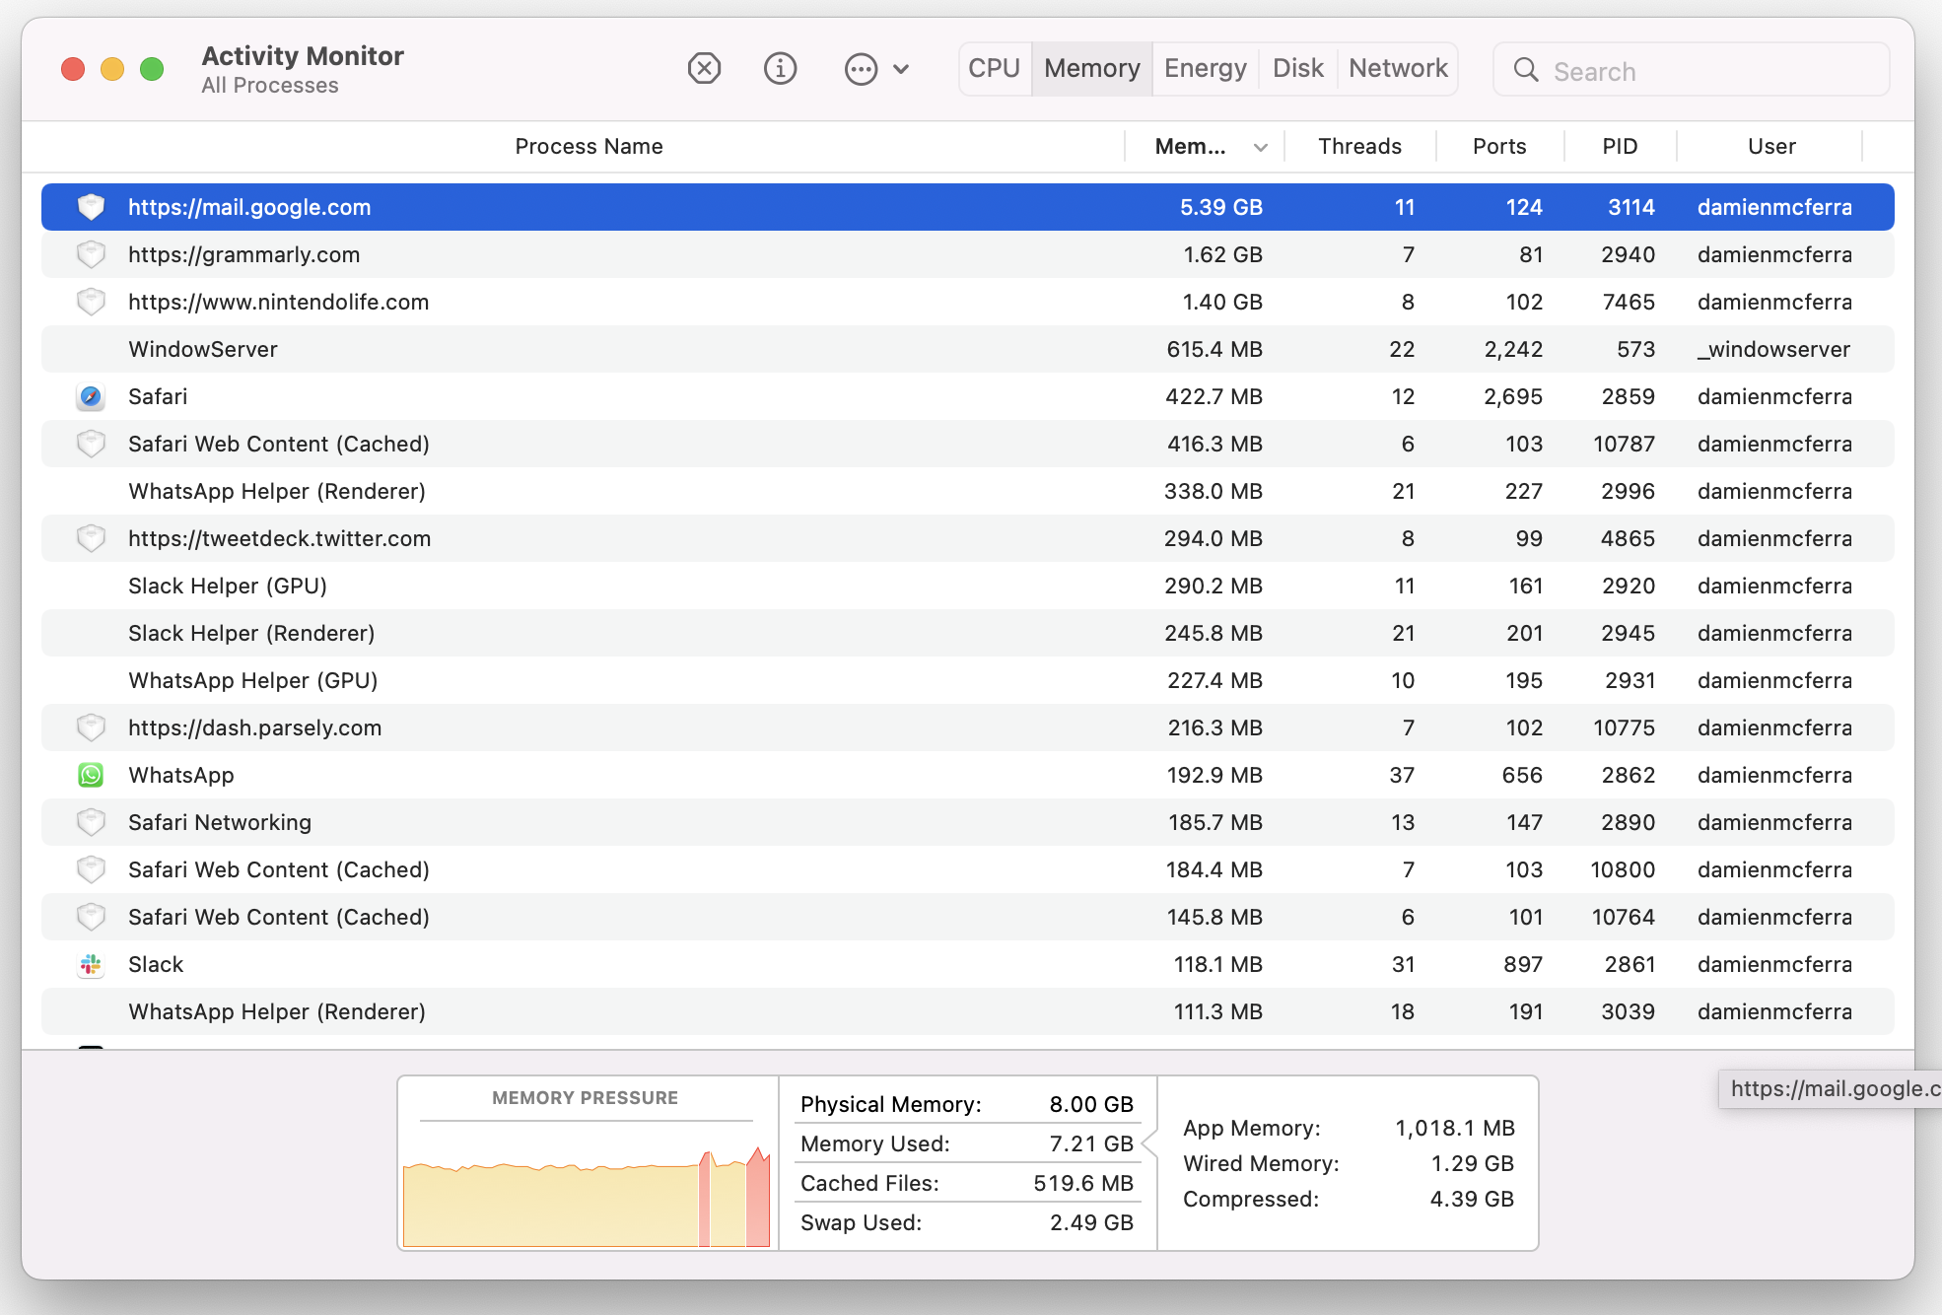Click the Process Name column header

[589, 147]
